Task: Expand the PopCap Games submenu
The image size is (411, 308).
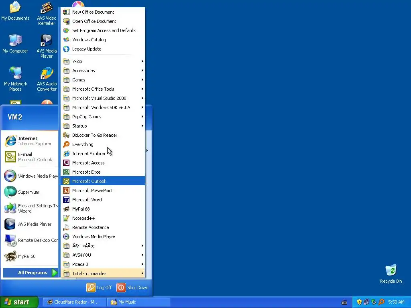Action: (x=103, y=117)
